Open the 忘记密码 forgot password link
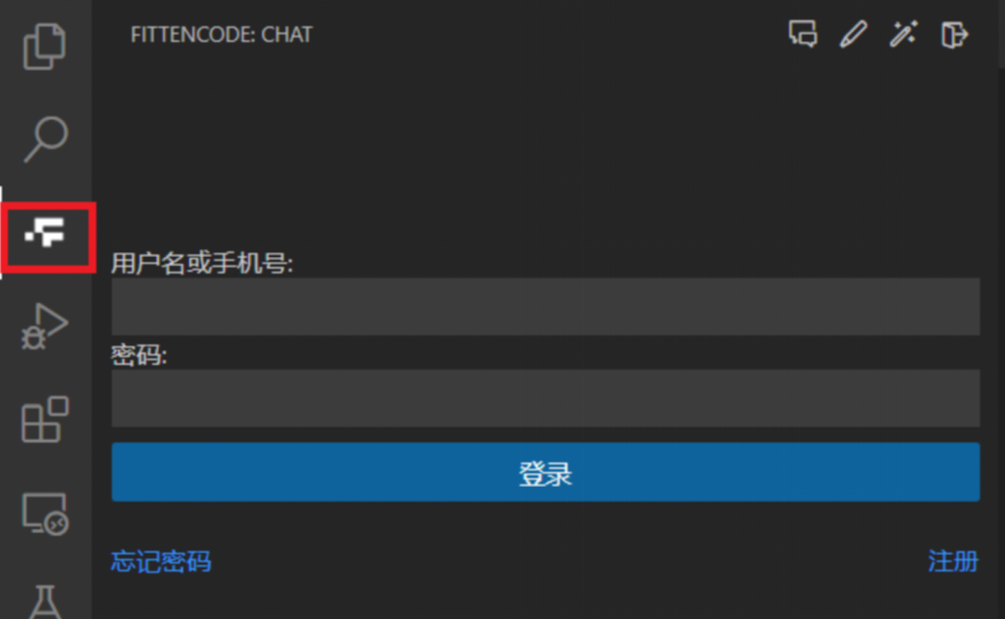1005x619 pixels. 161,562
